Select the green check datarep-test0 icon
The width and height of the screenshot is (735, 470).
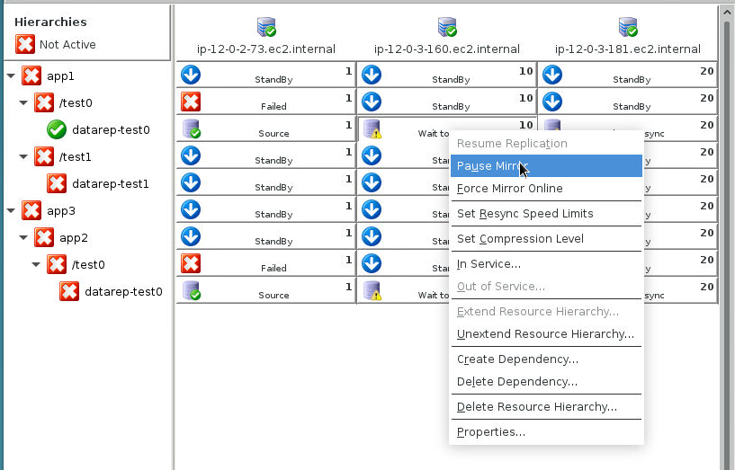[x=57, y=129]
